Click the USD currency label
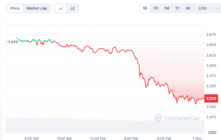The image size is (221, 140). click(x=212, y=132)
